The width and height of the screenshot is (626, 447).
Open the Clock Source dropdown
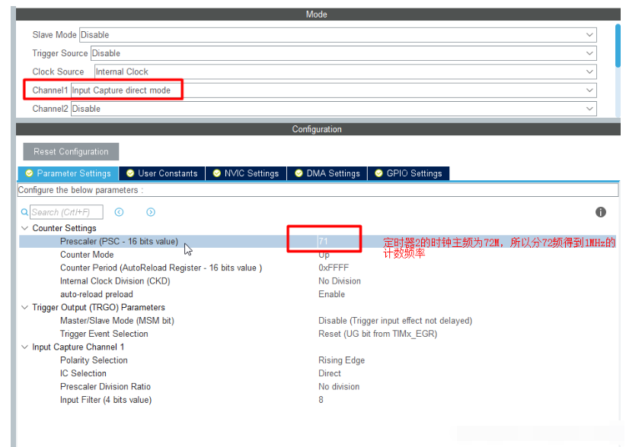coord(344,71)
